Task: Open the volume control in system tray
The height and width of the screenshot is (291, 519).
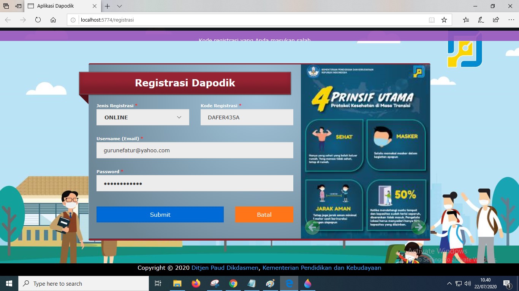Action: tap(468, 283)
